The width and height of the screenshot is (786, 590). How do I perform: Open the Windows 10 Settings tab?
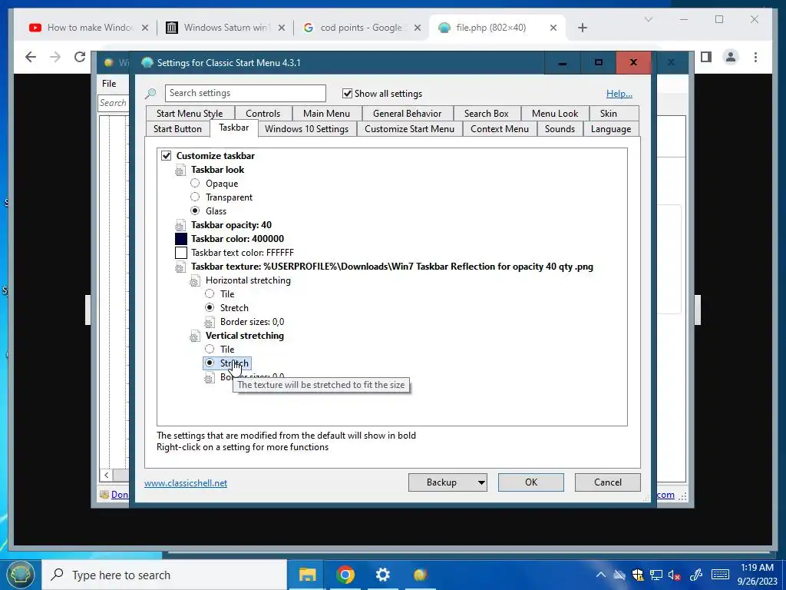pyautogui.click(x=306, y=129)
